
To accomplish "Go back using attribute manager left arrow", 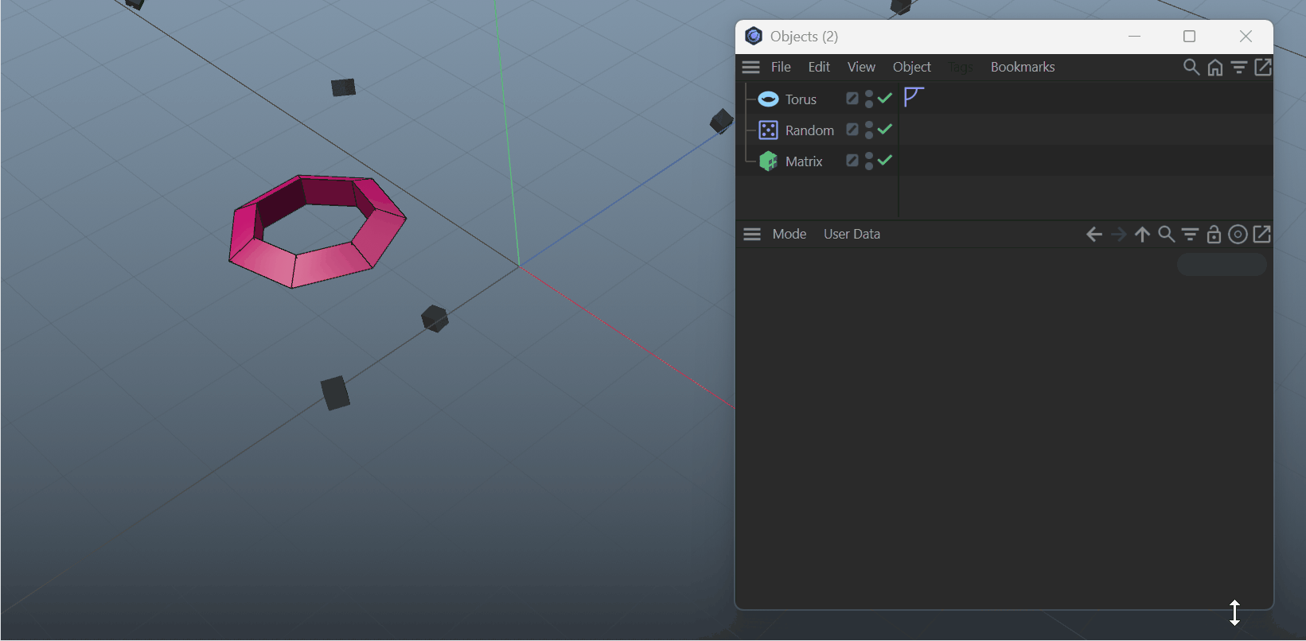I will [1094, 234].
